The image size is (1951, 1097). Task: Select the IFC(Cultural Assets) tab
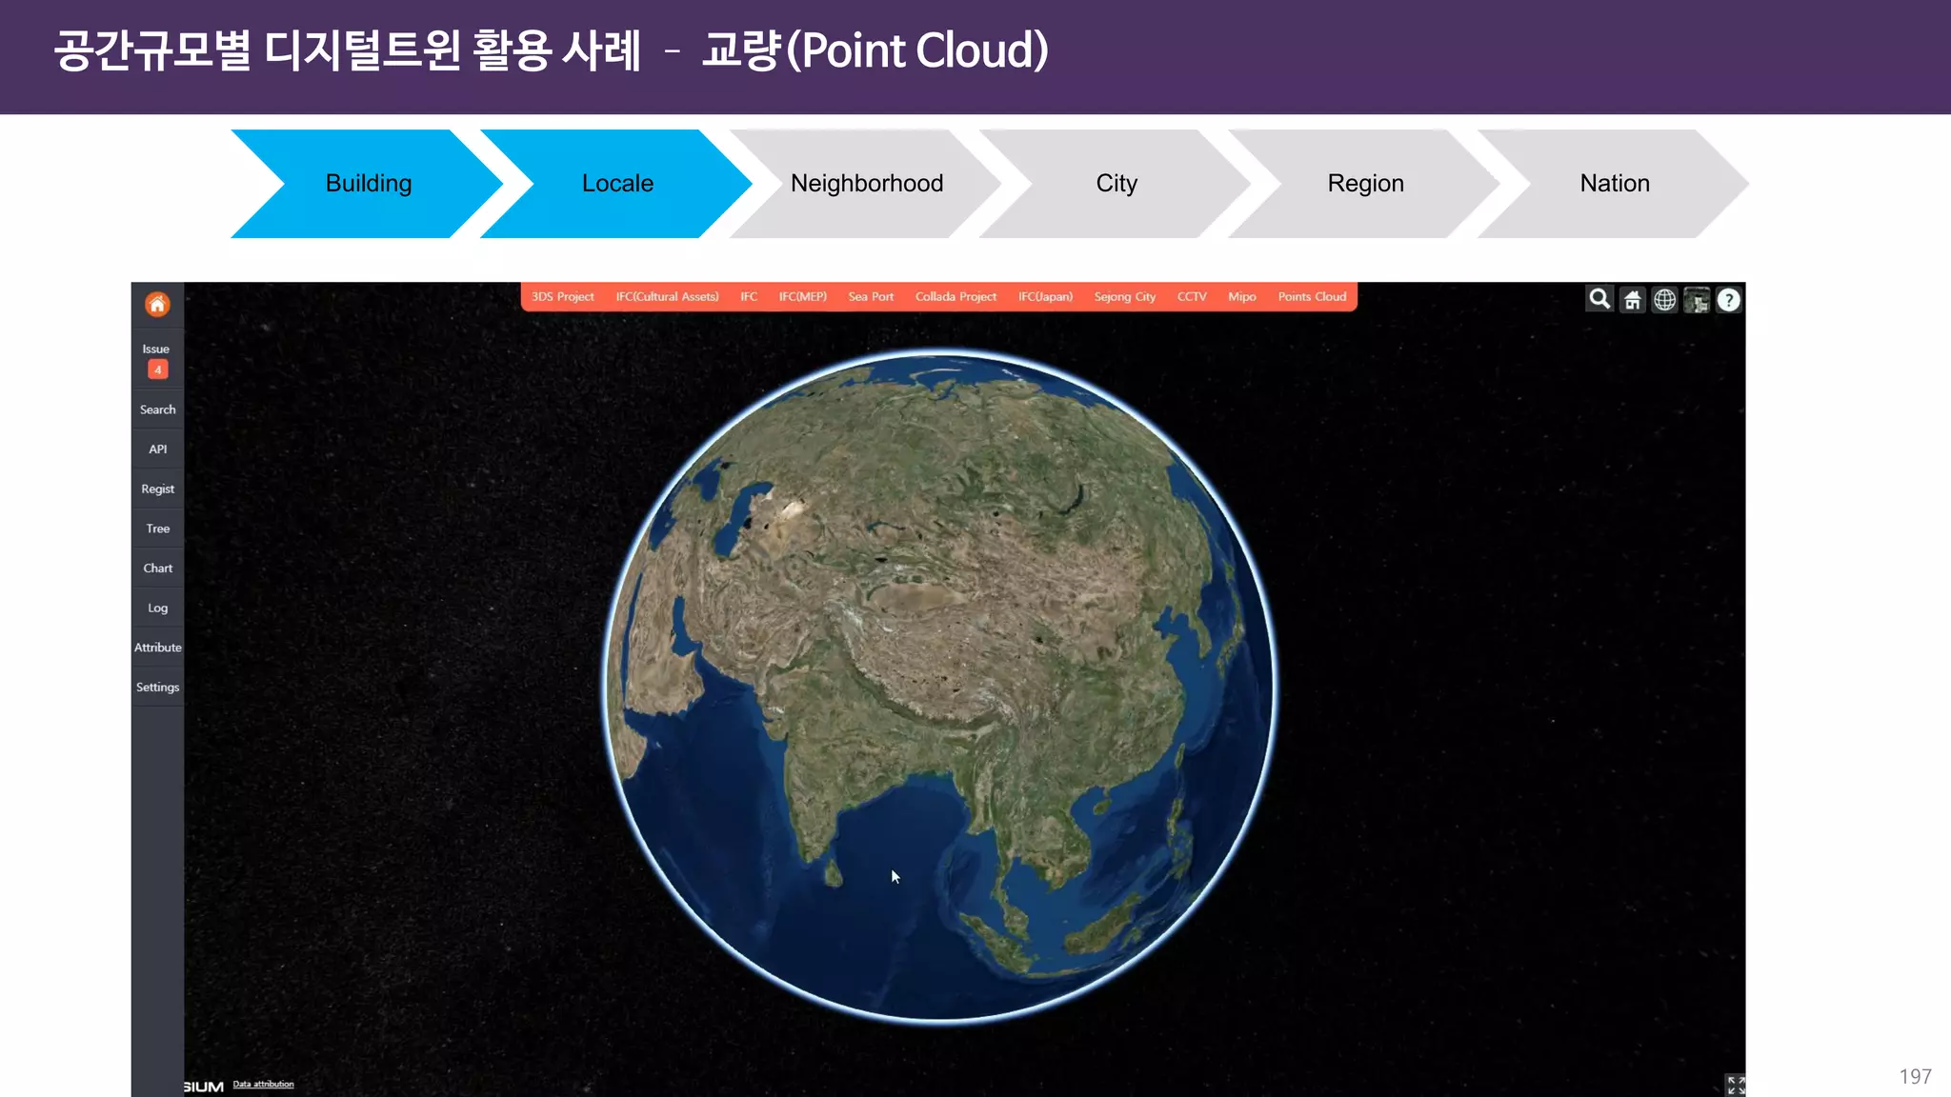tap(667, 297)
